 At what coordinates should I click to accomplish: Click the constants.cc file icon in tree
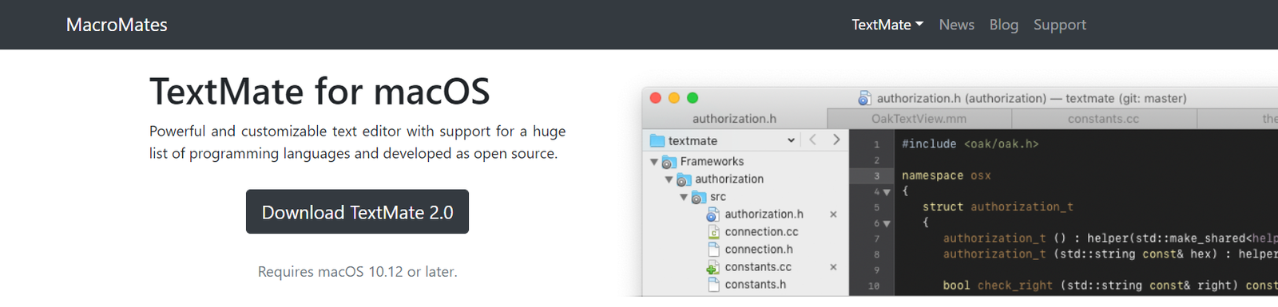713,267
